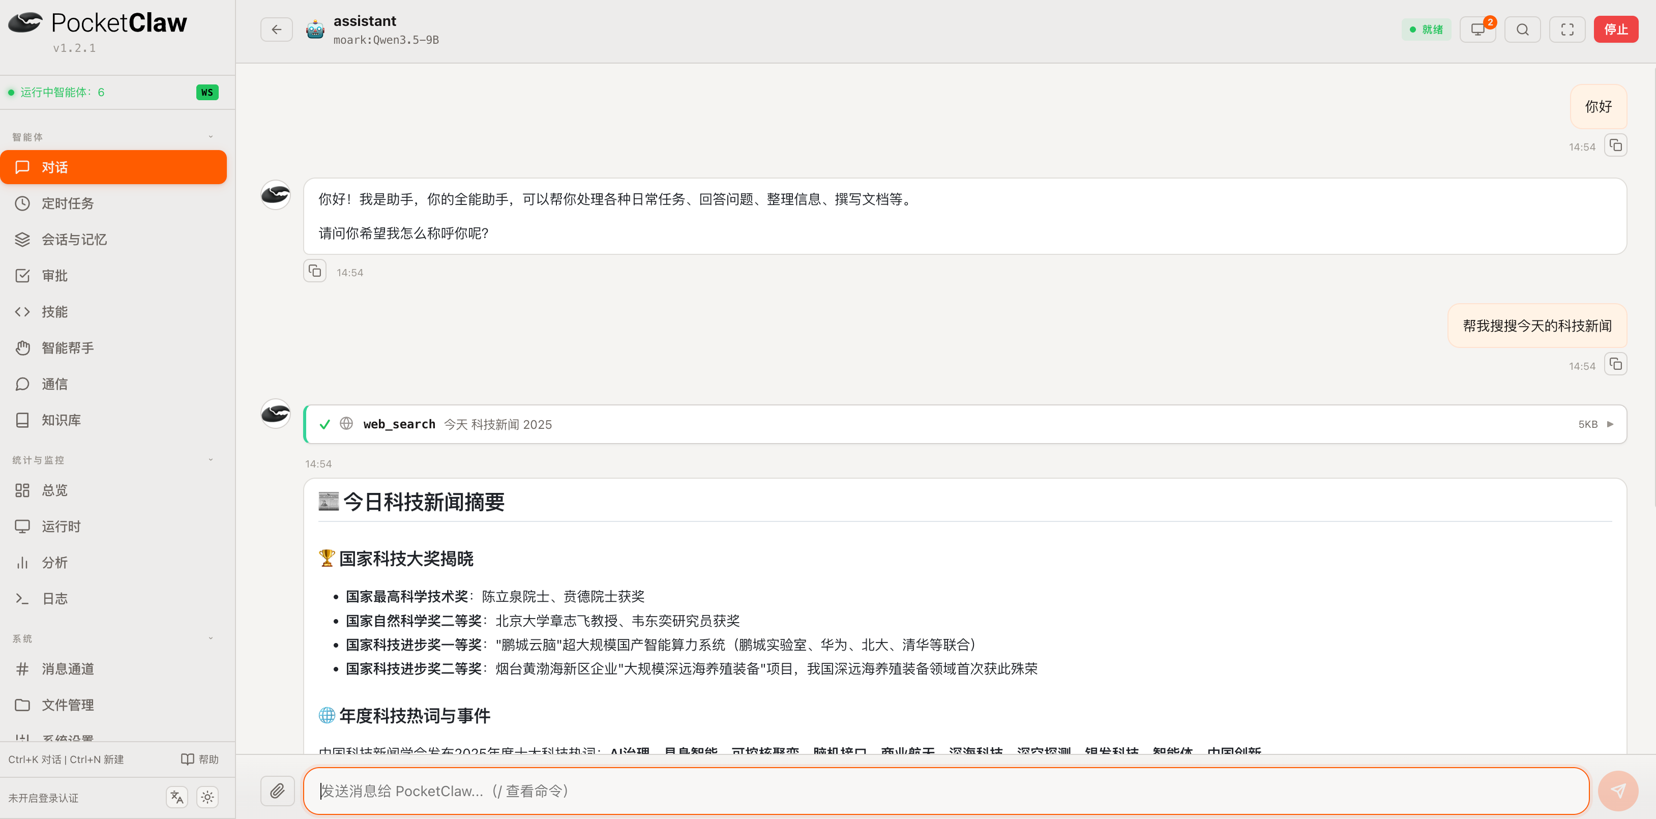Toggle fullscreen view icon
1656x819 pixels.
pos(1568,30)
